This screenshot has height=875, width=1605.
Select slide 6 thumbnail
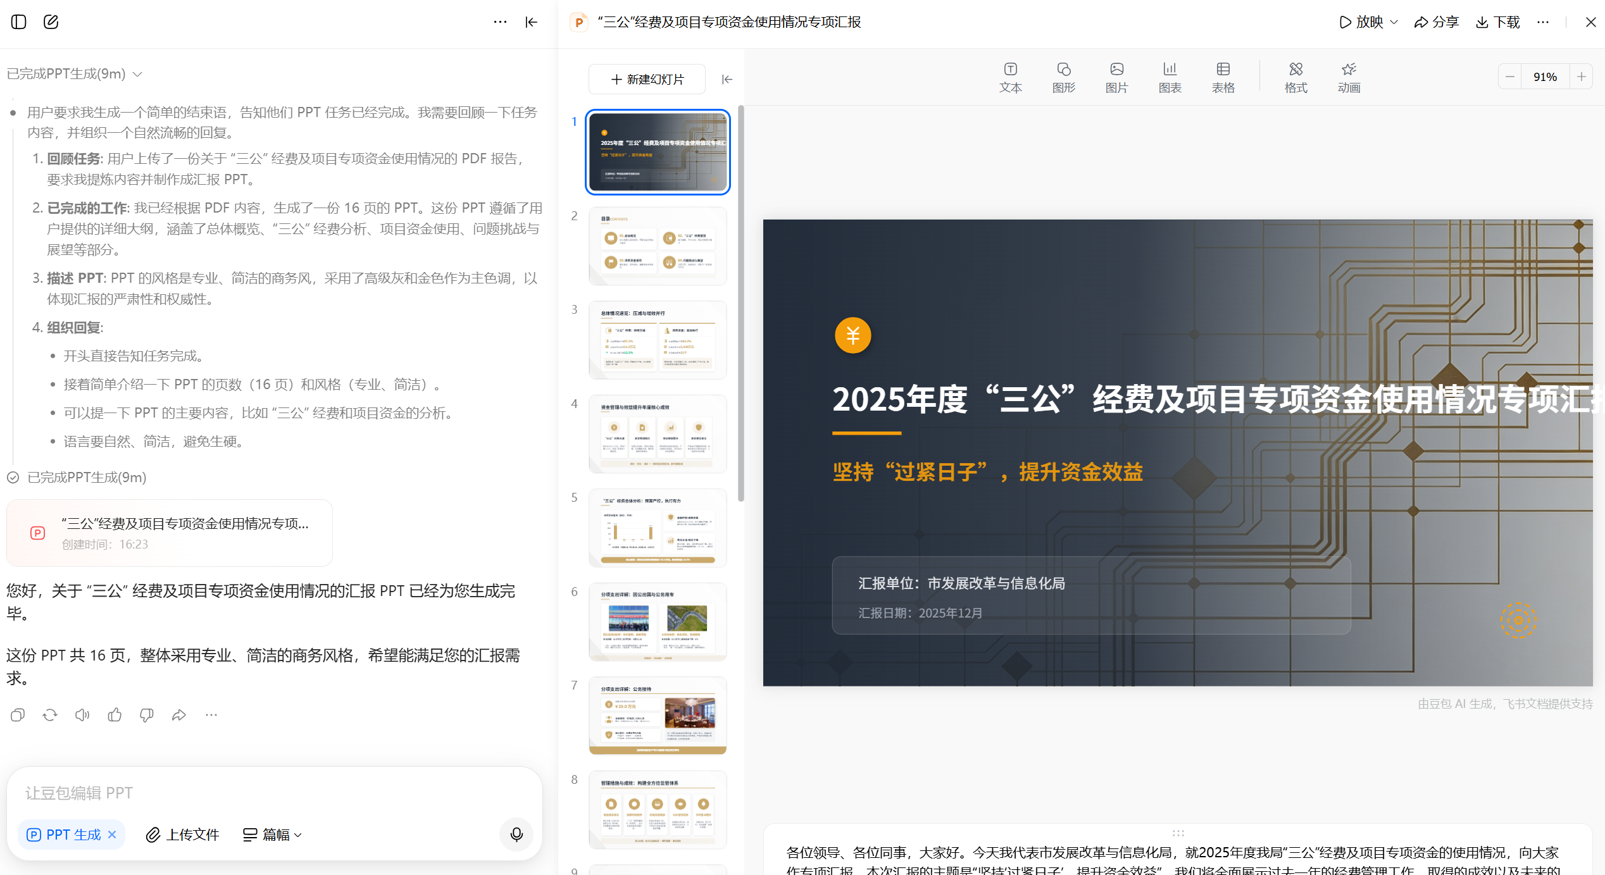pyautogui.click(x=658, y=621)
